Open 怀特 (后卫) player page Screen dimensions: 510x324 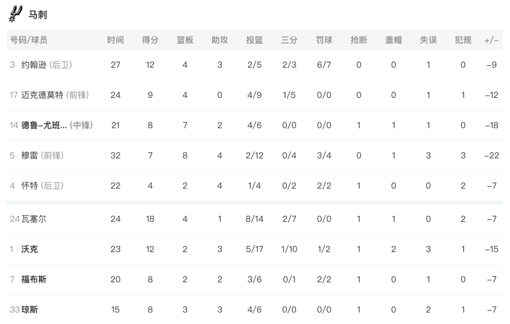pos(42,186)
